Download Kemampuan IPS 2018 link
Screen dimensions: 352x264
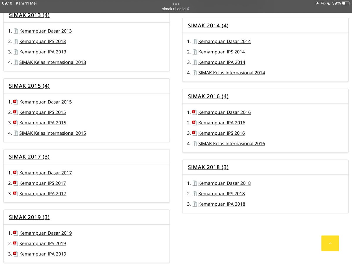pos(221,194)
